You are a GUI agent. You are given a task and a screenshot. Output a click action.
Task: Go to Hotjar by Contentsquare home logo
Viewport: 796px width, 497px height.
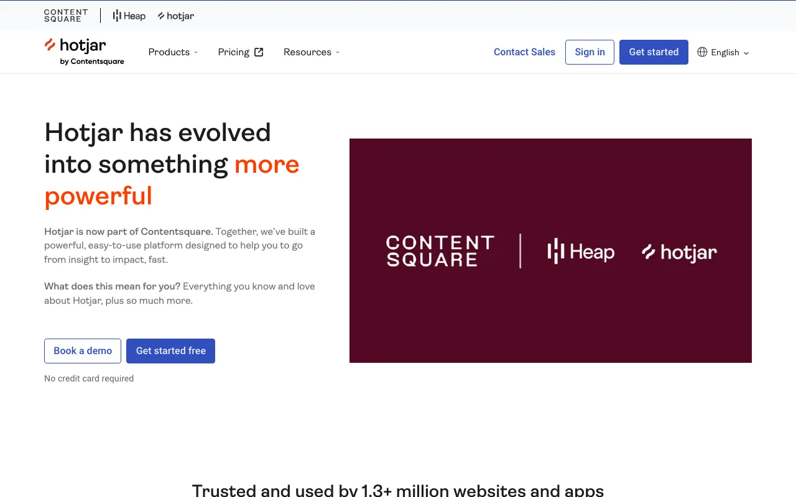click(84, 52)
